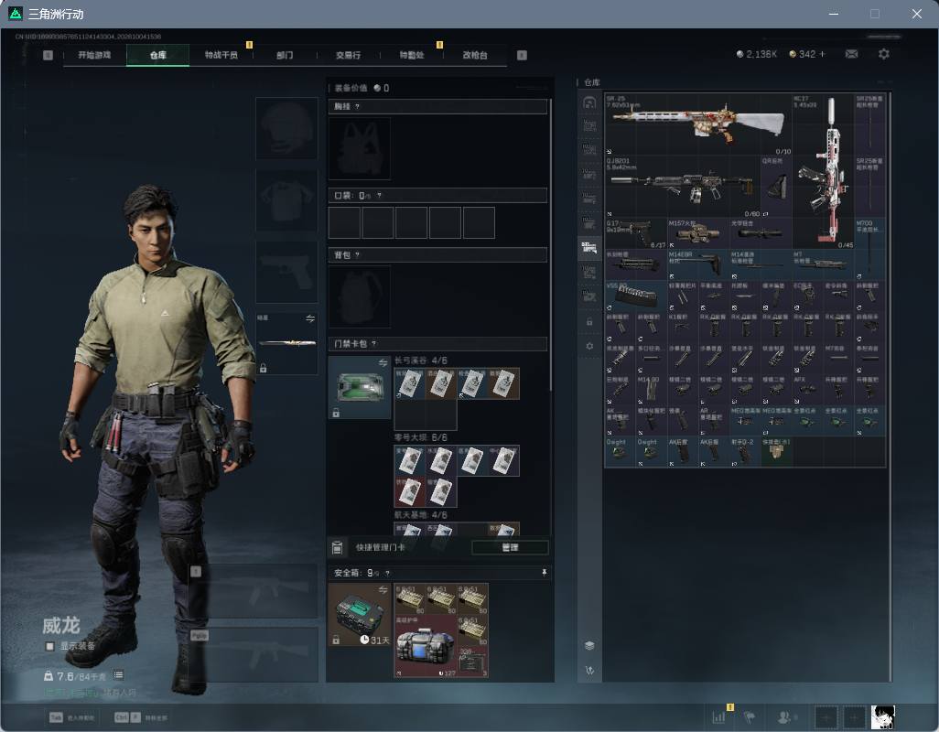Click the empty helmet equipment slot
Screen dimensions: 939x732
pos(286,128)
